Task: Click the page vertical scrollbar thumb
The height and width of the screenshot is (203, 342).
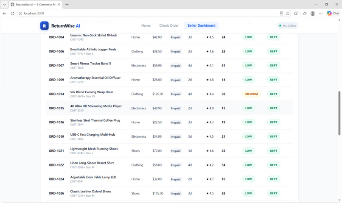Action: coord(339,113)
